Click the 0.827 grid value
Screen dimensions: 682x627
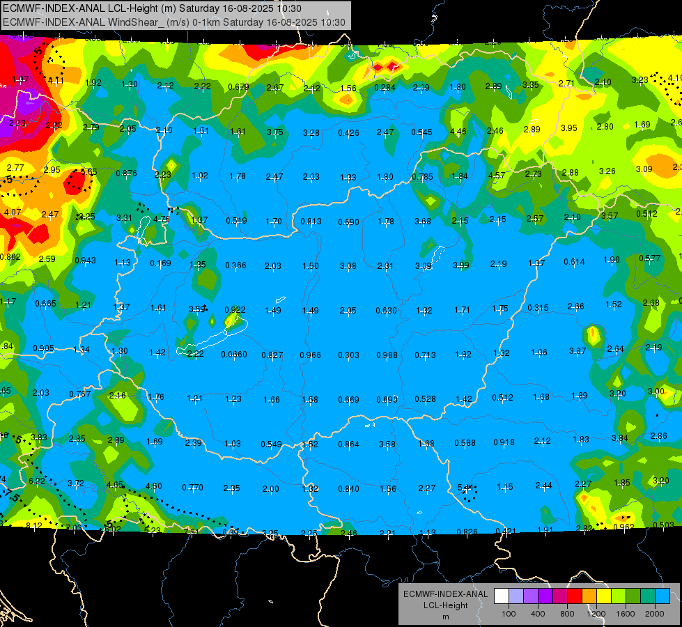click(272, 355)
